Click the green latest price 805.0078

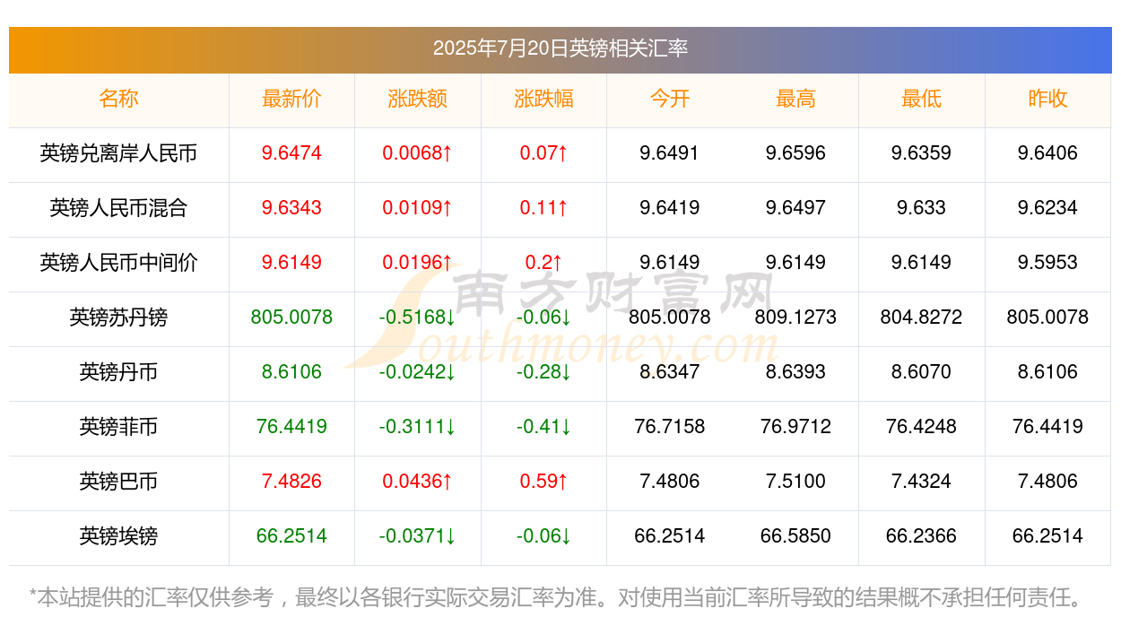291,317
